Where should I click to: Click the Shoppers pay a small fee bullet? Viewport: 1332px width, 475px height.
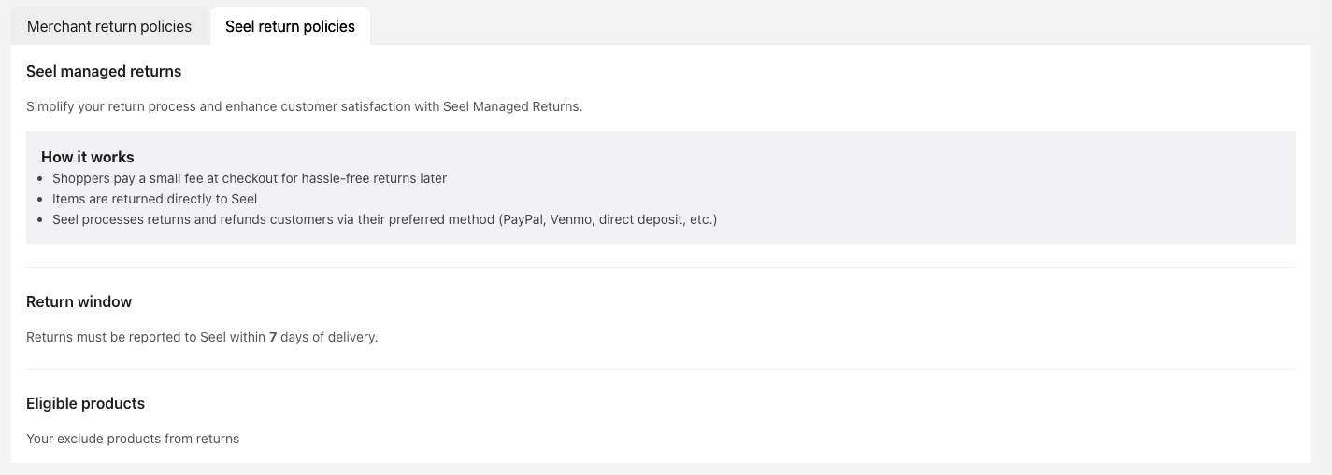pos(250,178)
